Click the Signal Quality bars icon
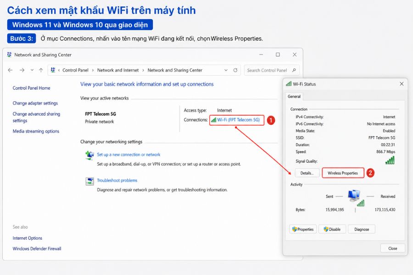This screenshot has width=413, height=275. 390,160
